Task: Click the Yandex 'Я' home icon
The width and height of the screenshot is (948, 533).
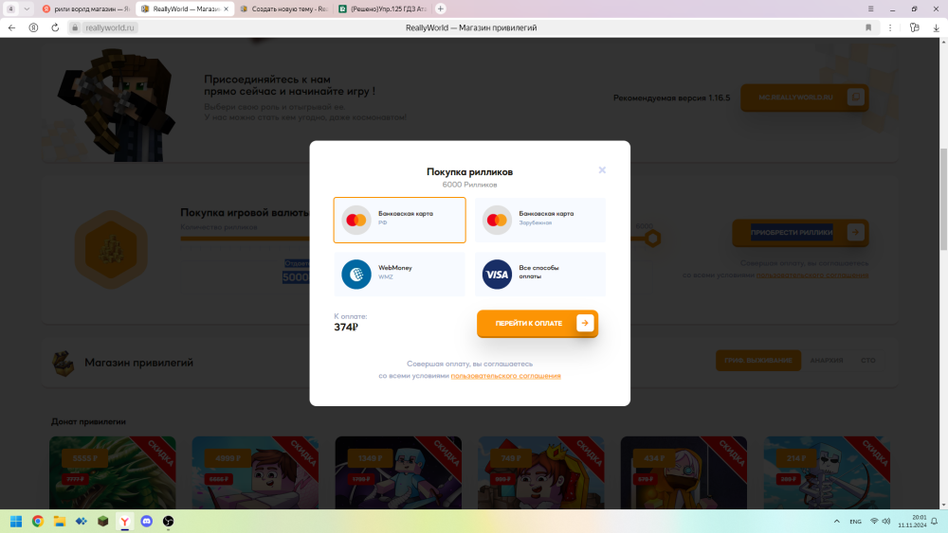Action: point(33,27)
